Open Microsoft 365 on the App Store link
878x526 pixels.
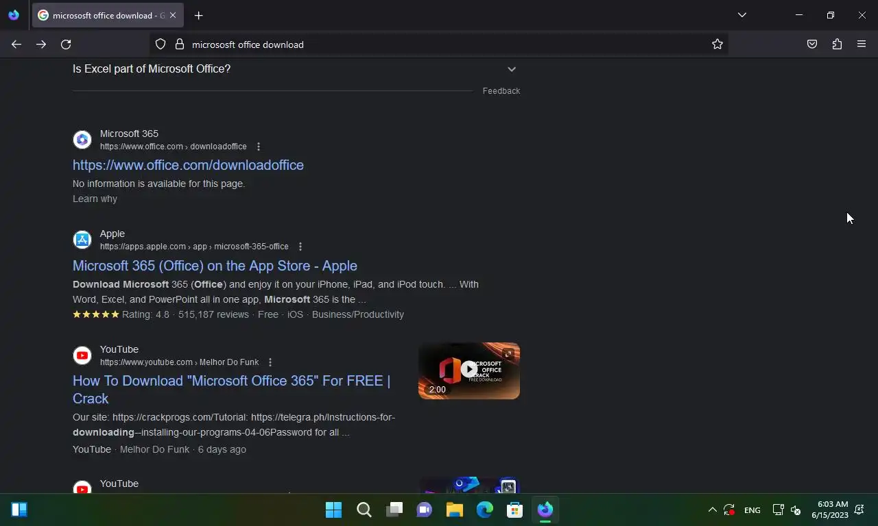point(215,266)
